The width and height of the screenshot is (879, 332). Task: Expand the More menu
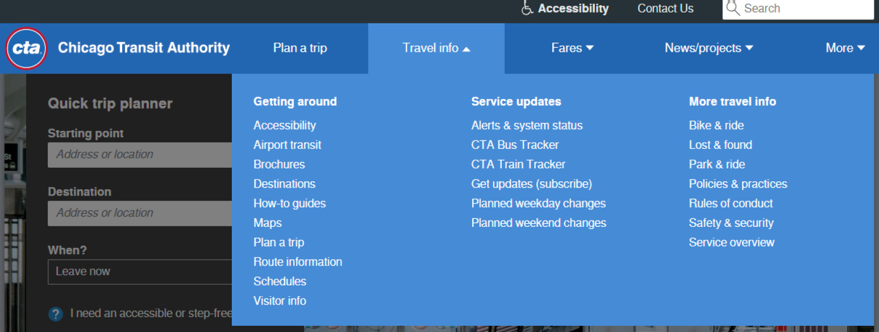point(845,48)
